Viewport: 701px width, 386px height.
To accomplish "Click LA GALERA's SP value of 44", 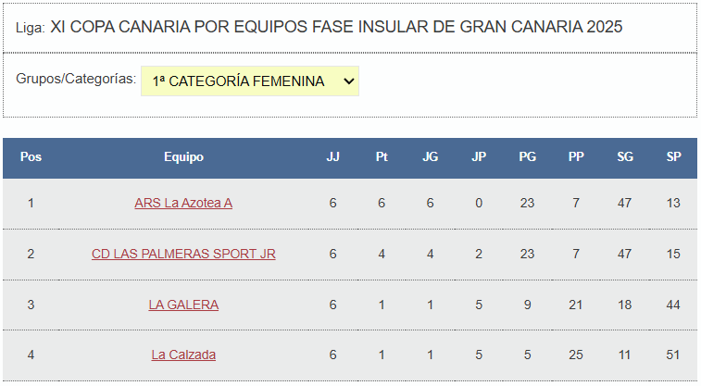I will point(673,305).
